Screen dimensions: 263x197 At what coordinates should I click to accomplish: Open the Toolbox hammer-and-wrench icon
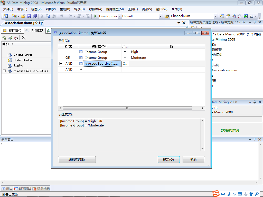tap(240, 16)
